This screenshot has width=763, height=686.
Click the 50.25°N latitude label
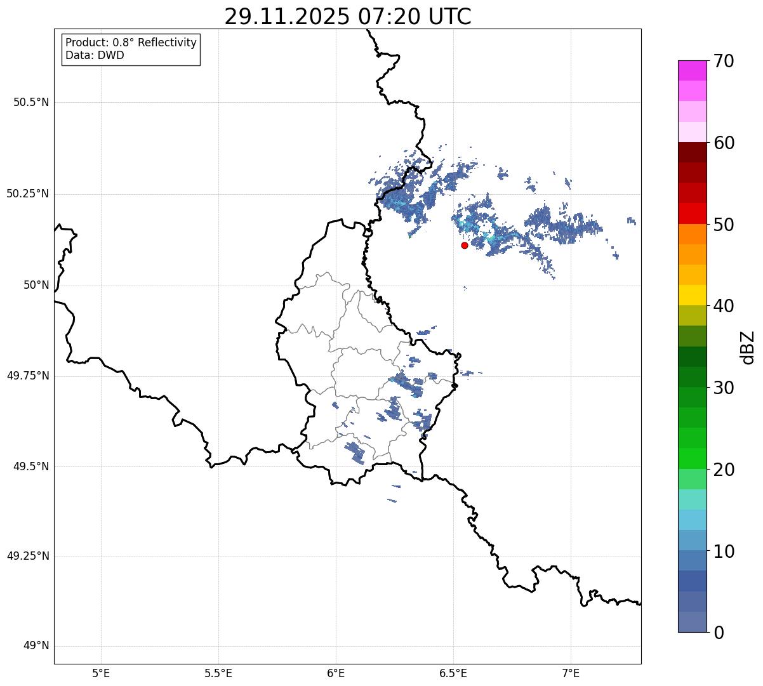point(28,194)
